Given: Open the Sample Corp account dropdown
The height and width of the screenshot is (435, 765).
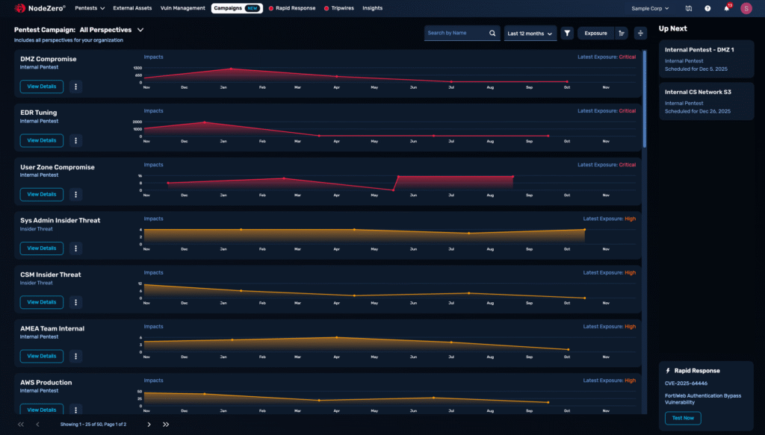Looking at the screenshot, I should (x=648, y=8).
